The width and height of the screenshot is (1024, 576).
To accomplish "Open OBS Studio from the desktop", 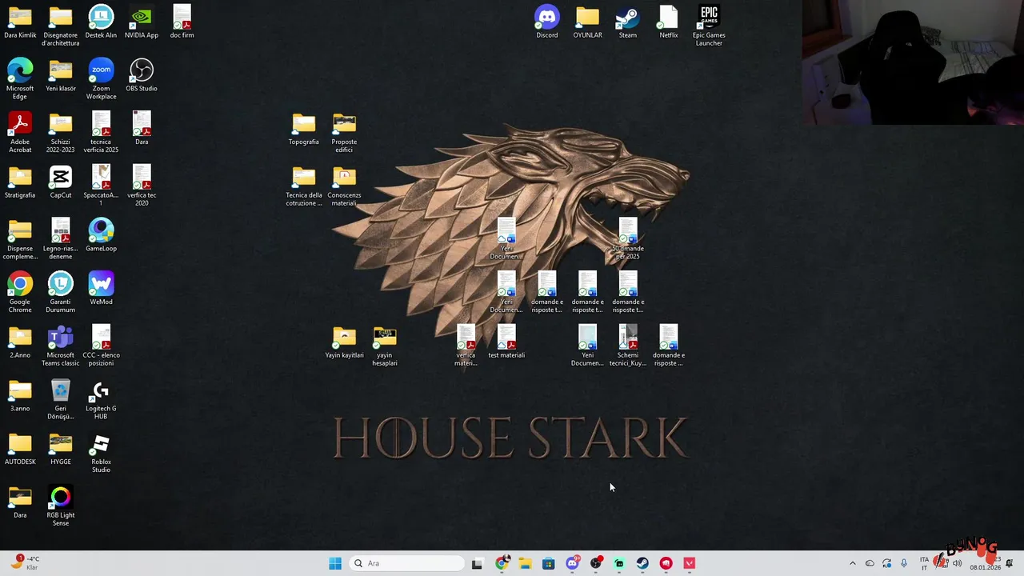I will coord(142,75).
